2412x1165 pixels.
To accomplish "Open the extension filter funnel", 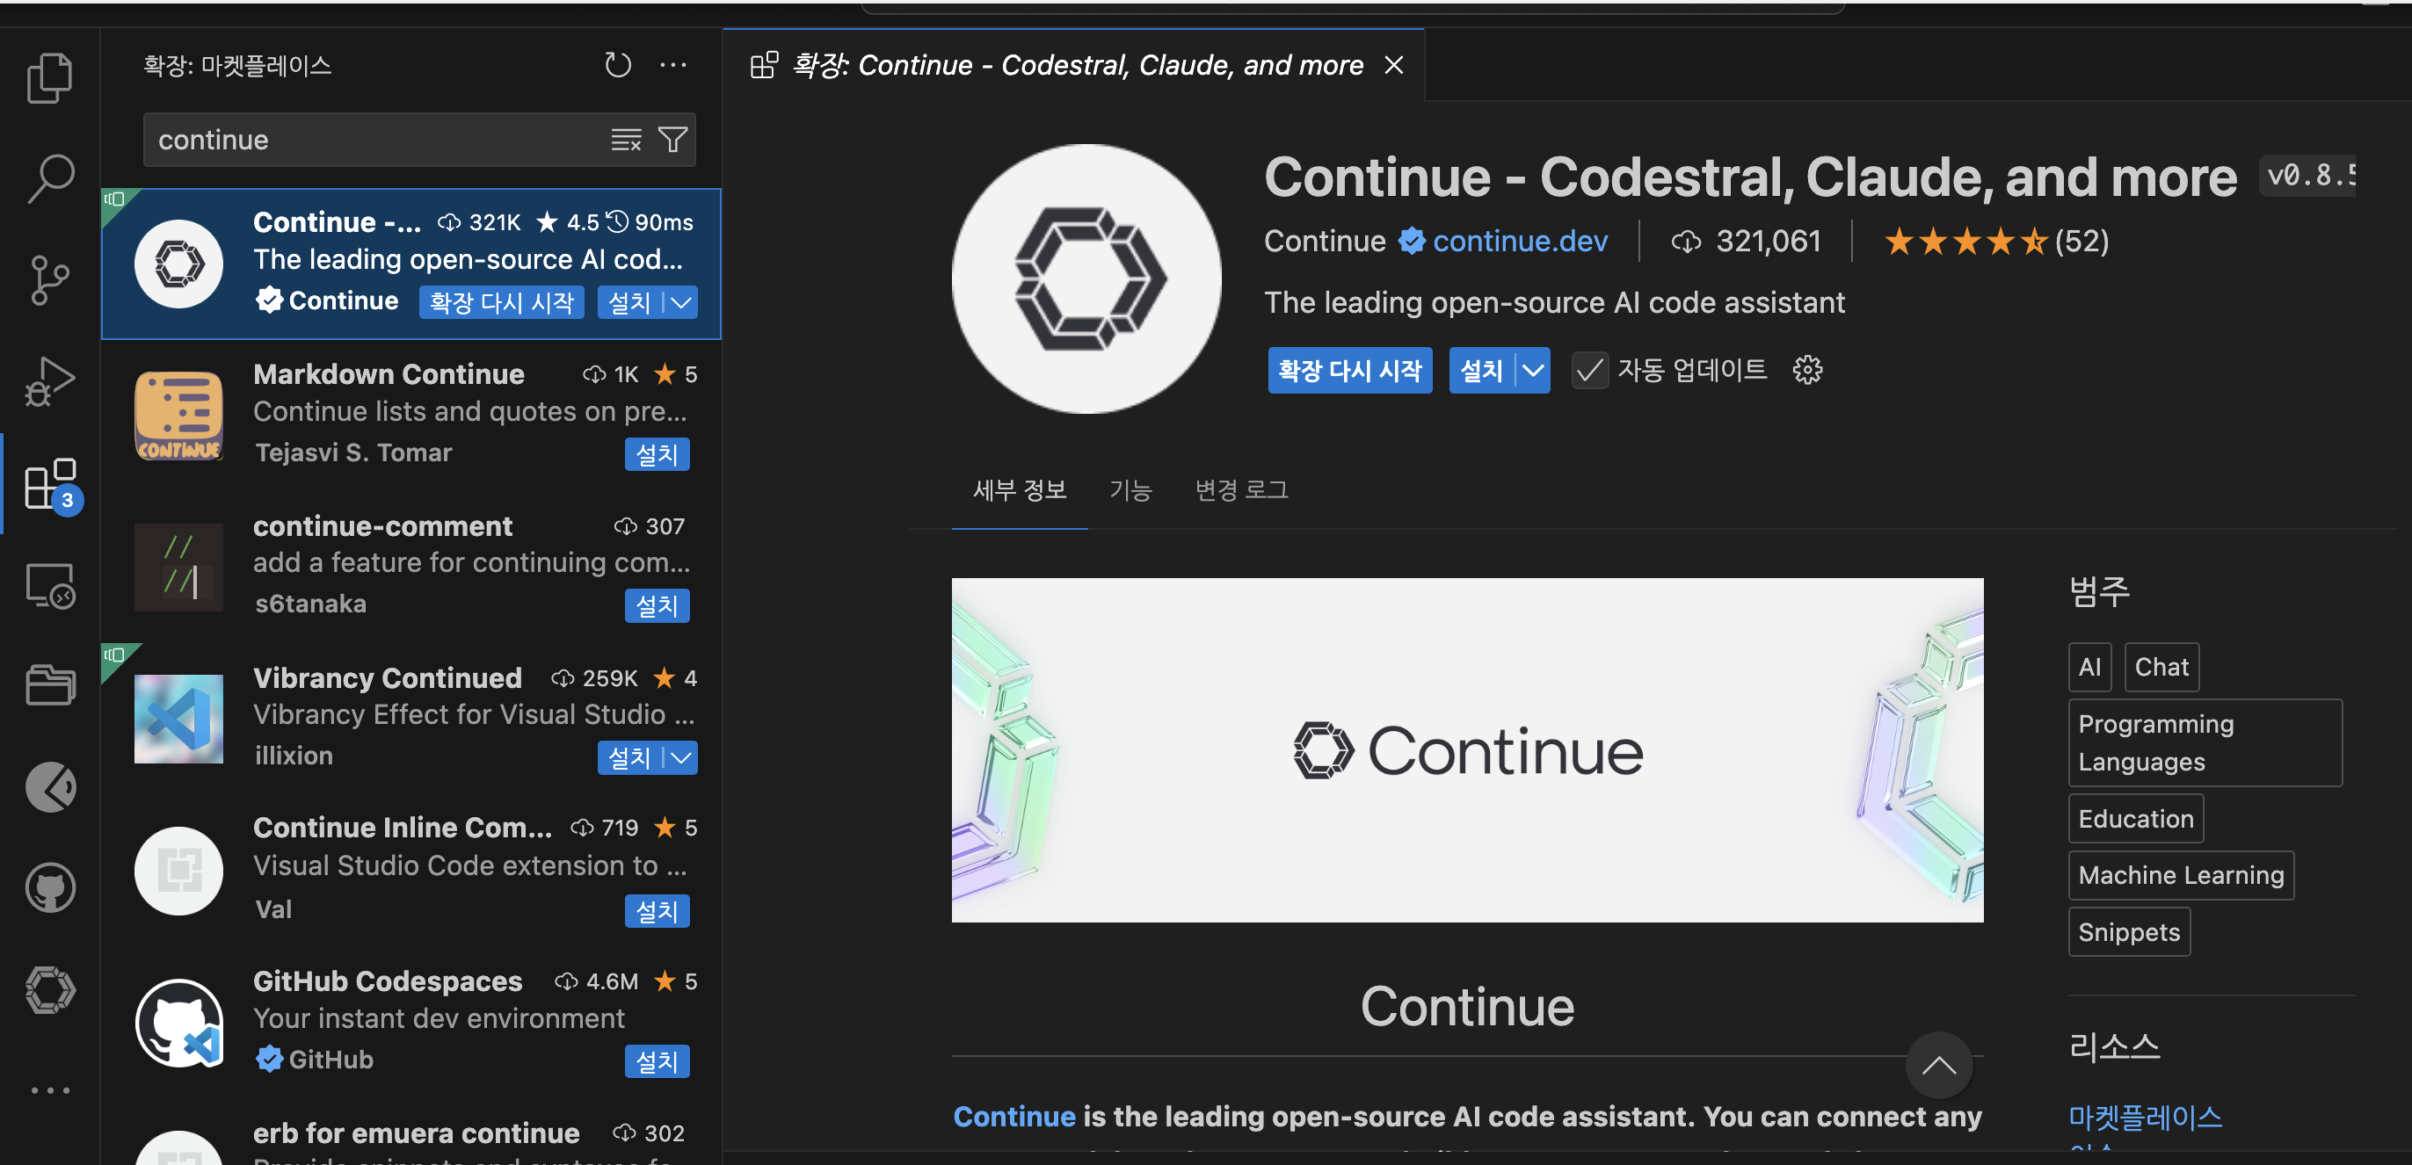I will [673, 141].
